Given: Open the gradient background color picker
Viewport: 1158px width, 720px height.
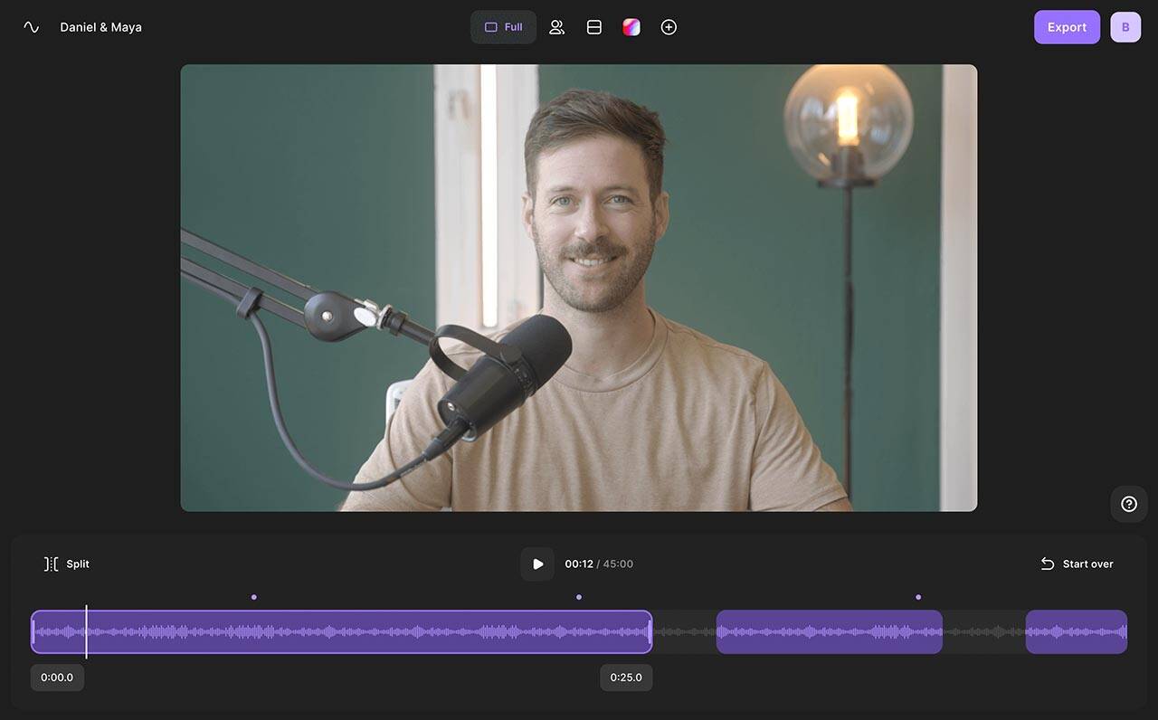Looking at the screenshot, I should click(631, 27).
